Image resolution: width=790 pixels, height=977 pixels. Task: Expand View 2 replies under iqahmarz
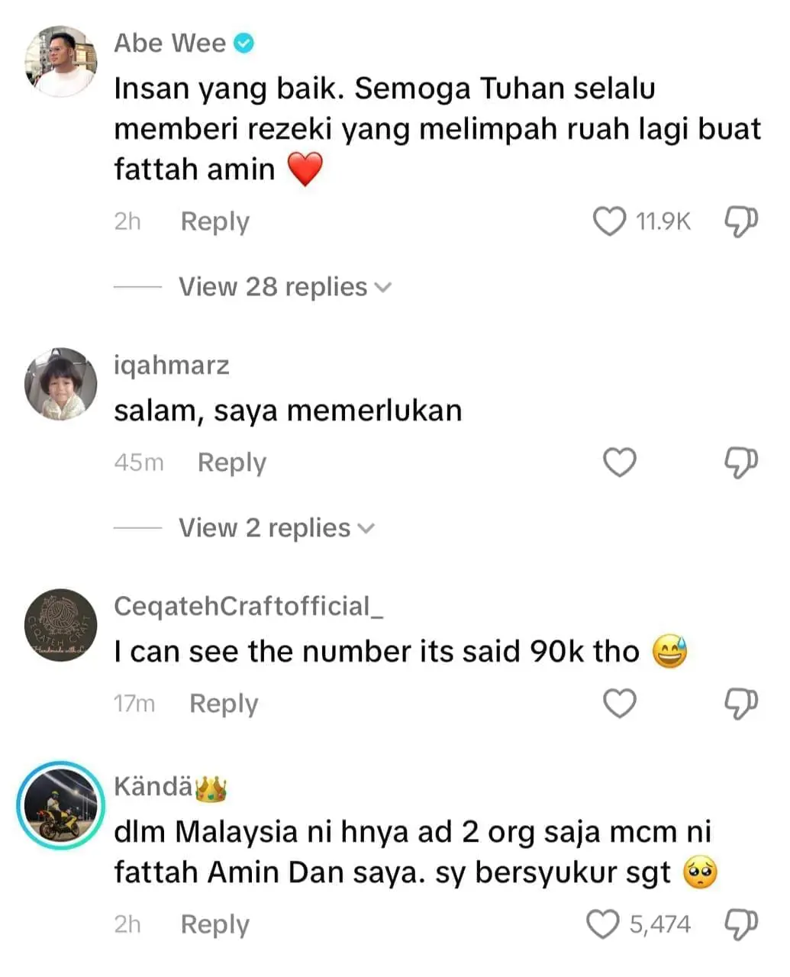[x=276, y=528]
